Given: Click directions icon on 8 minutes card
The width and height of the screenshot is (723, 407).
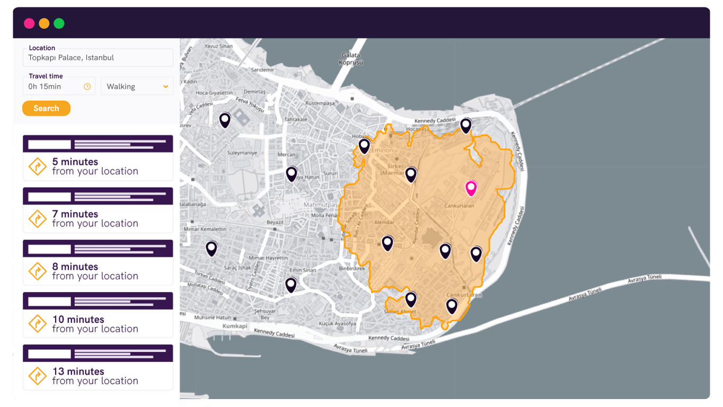Looking at the screenshot, I should click(38, 271).
